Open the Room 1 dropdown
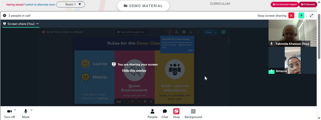Image resolution: width=321 pixels, height=120 pixels. point(71,4)
